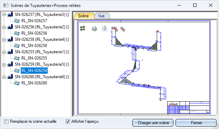219x129 pixels.
Task: Minimize the dialog window
Action: tap(179, 5)
